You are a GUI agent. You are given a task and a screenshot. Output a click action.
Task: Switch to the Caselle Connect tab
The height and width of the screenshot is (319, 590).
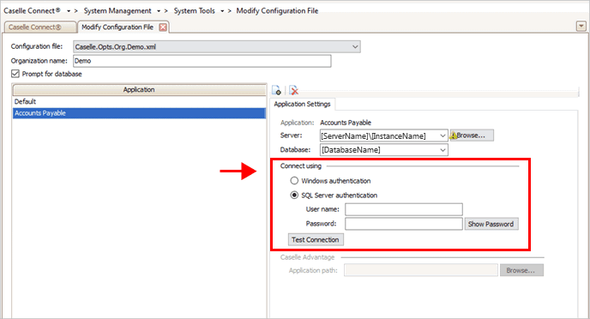tap(39, 27)
